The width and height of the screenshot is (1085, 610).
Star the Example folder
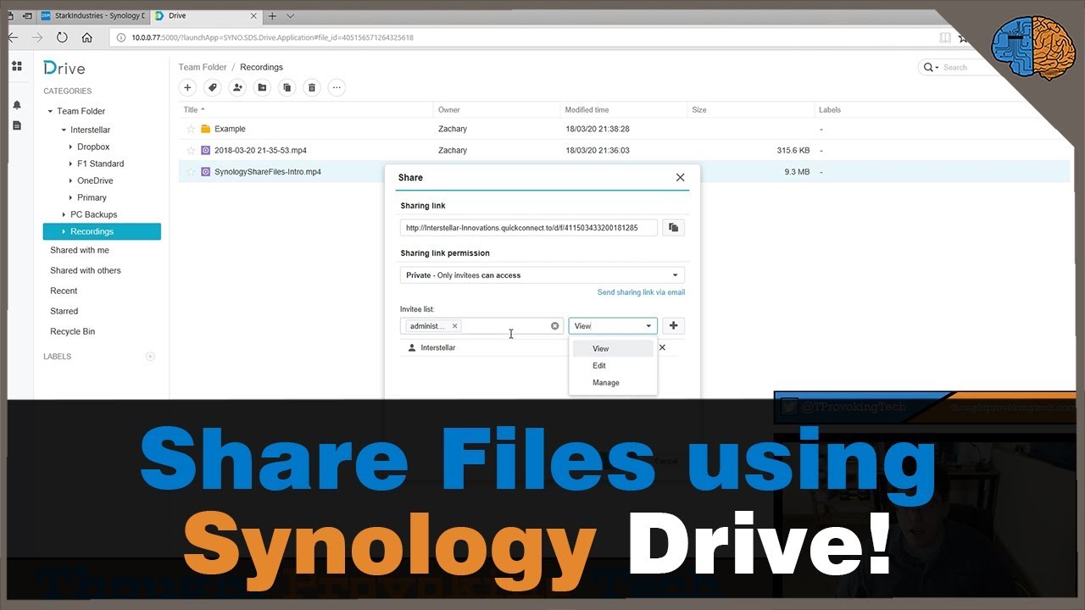(191, 129)
